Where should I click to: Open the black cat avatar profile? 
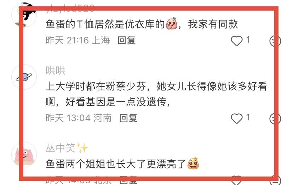24,14
